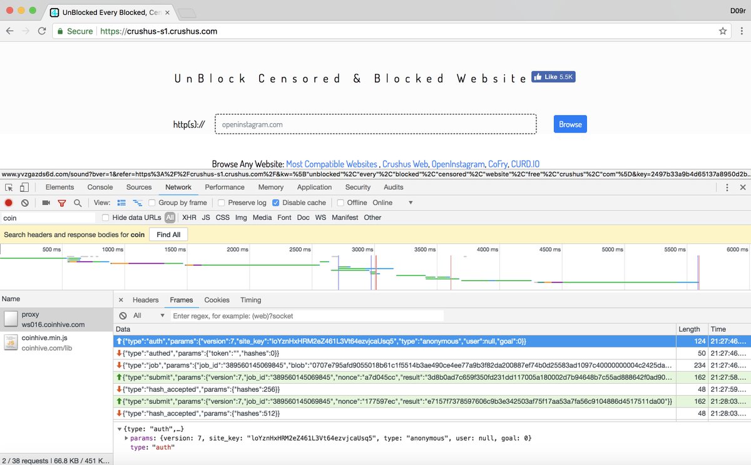The width and height of the screenshot is (751, 465).
Task: Switch to the Sources tab
Action: click(x=139, y=187)
